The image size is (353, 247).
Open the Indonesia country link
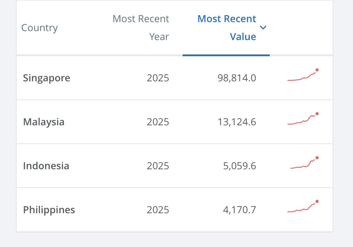click(46, 166)
